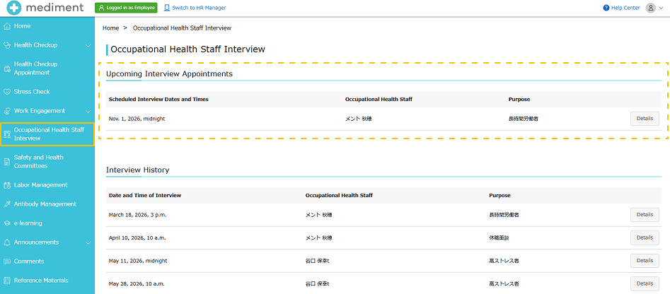Click the Switch to HR Manager building icon

(167, 8)
